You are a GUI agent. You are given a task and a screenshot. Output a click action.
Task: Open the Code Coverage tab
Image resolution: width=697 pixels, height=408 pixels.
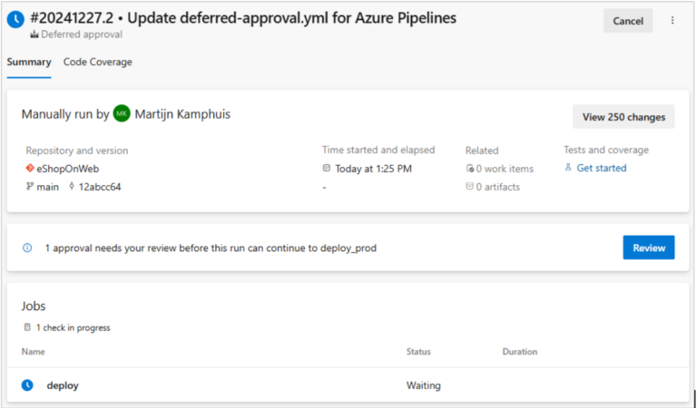point(97,63)
